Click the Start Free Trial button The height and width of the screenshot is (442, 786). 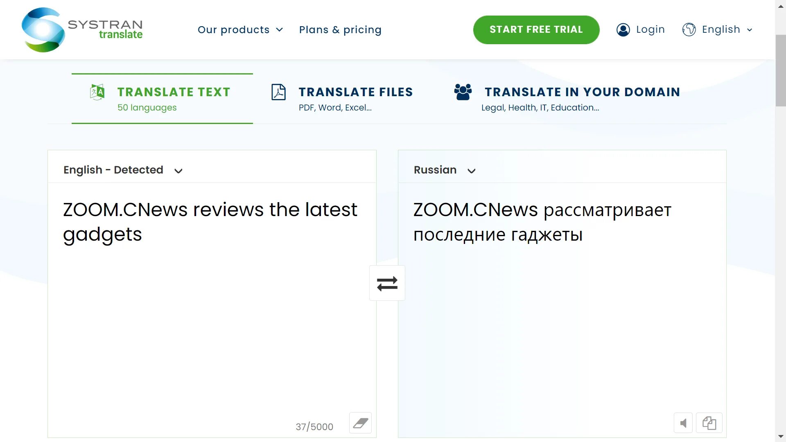536,29
